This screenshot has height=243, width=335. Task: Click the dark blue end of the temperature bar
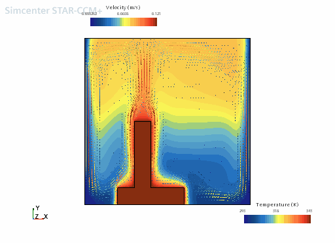click(x=247, y=219)
